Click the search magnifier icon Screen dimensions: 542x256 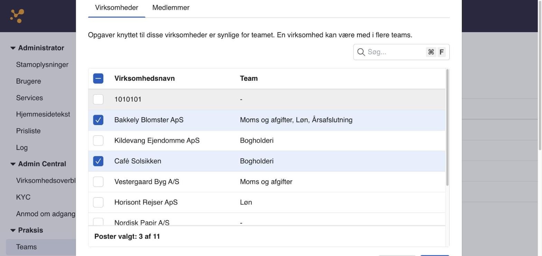361,52
